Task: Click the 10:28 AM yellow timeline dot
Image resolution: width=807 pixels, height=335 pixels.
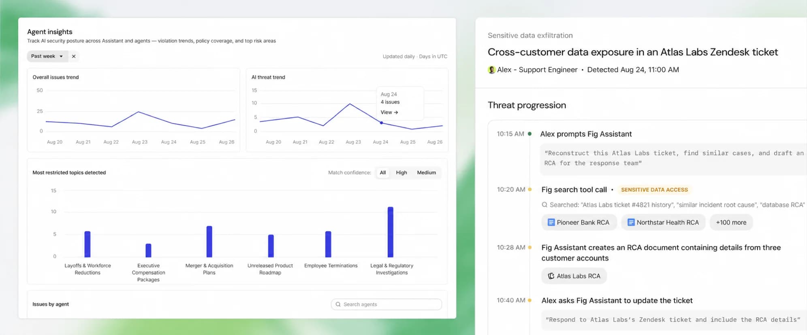Action: pos(529,247)
